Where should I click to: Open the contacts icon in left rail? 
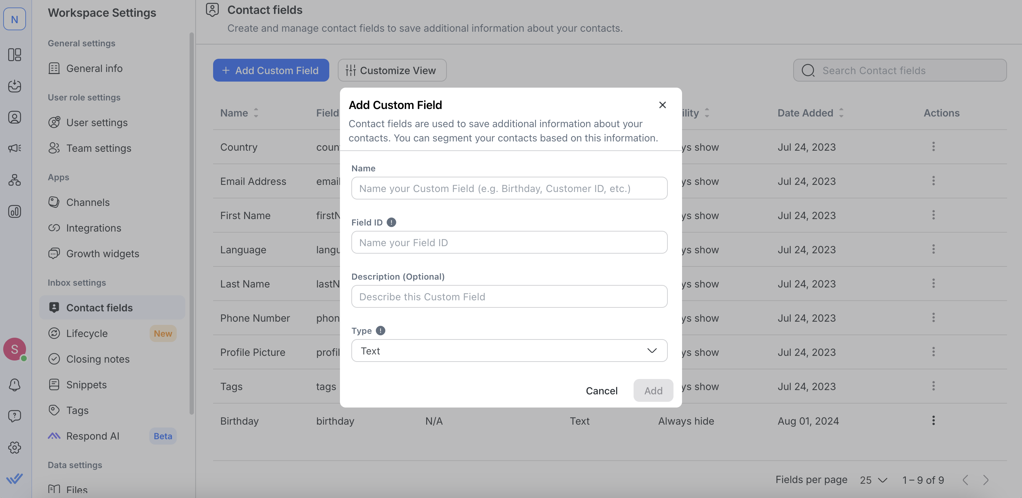(x=15, y=117)
